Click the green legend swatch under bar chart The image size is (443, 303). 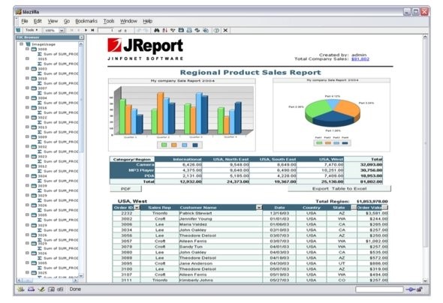(x=164, y=145)
